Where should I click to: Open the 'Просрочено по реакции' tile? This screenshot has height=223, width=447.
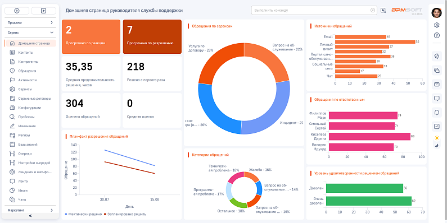[91, 36]
